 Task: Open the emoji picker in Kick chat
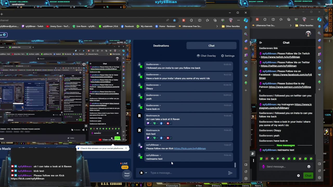pyautogui.click(x=309, y=167)
